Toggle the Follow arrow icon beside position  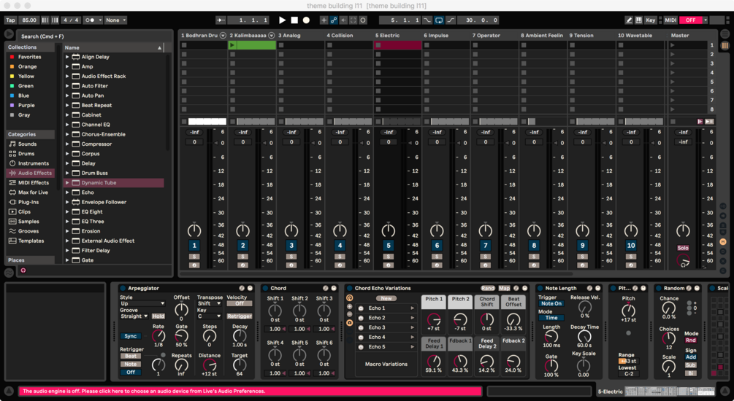pyautogui.click(x=221, y=20)
